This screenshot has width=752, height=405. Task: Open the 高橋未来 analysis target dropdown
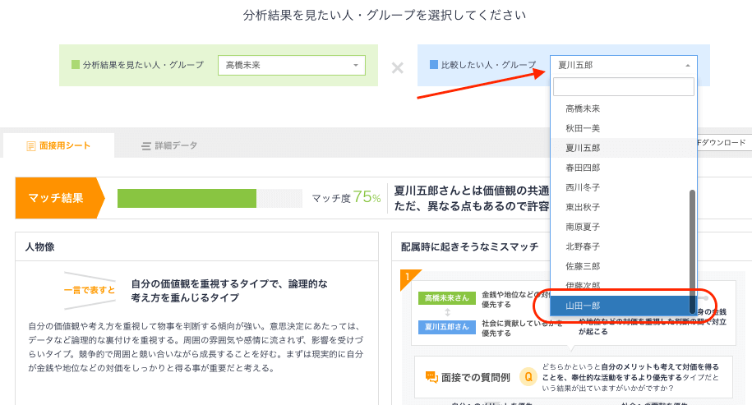point(291,65)
